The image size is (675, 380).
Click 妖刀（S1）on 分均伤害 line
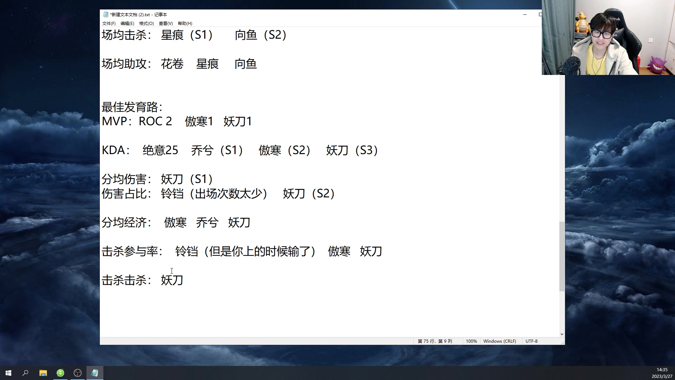coord(187,179)
